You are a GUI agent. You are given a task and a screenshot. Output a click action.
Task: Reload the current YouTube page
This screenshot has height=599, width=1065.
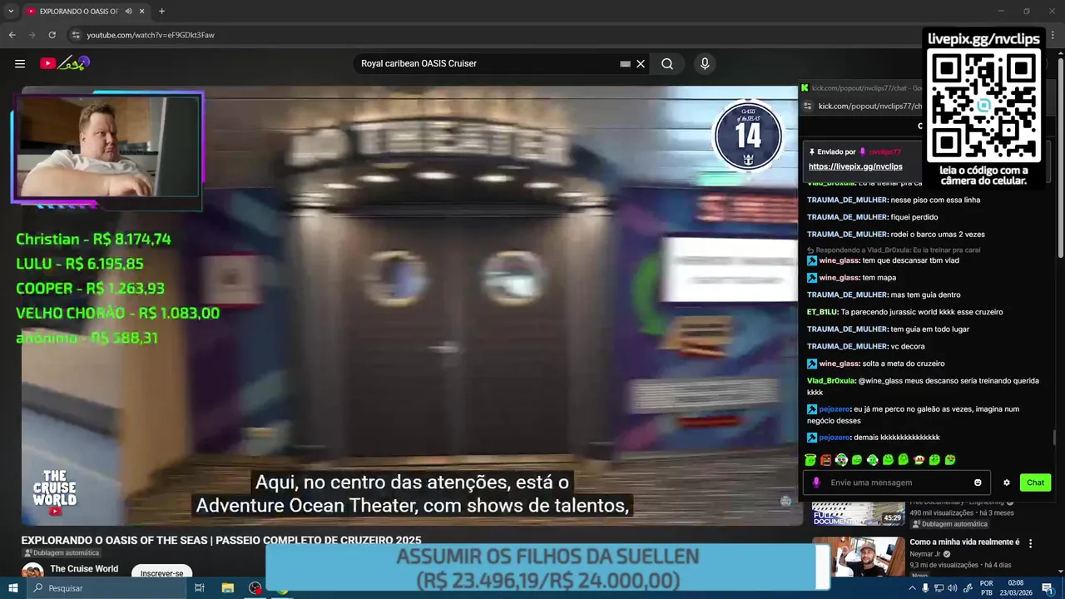[x=52, y=35]
